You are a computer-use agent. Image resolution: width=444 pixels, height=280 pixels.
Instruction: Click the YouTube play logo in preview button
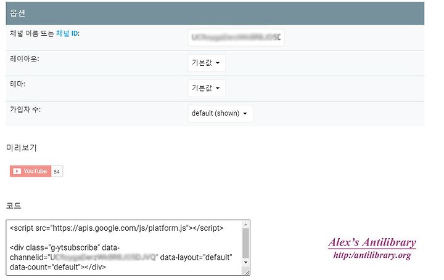click(x=17, y=171)
